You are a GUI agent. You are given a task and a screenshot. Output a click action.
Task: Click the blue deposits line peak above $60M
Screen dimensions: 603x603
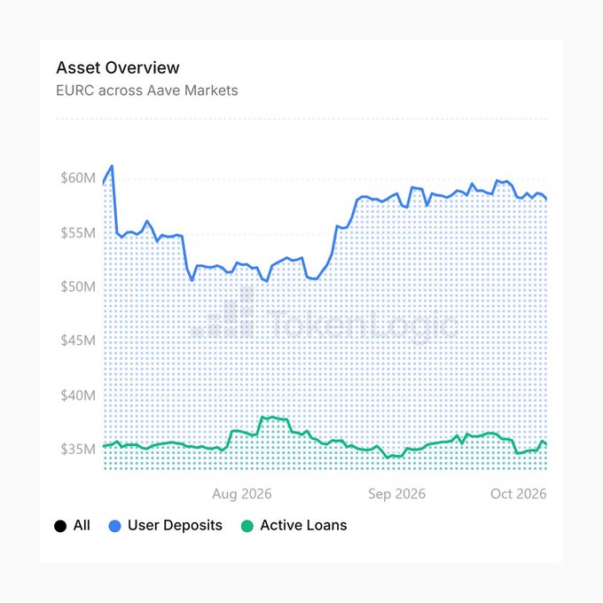click(x=112, y=166)
